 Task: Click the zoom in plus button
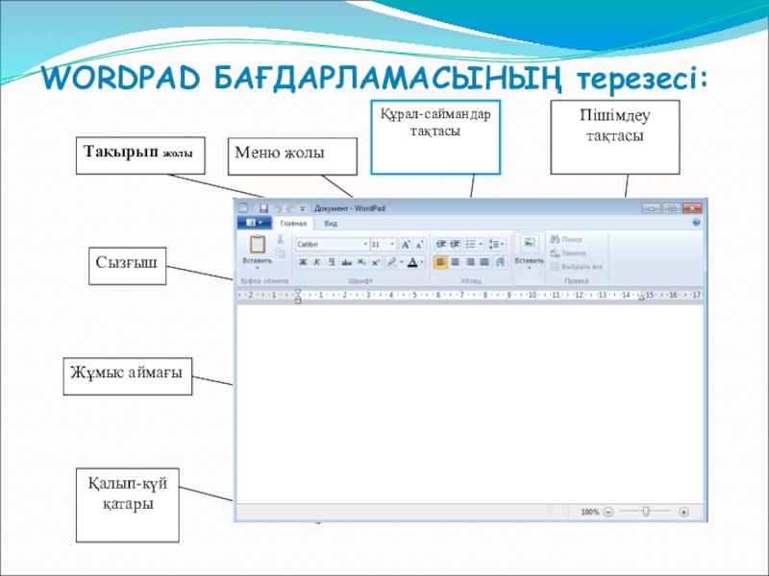coord(683,513)
